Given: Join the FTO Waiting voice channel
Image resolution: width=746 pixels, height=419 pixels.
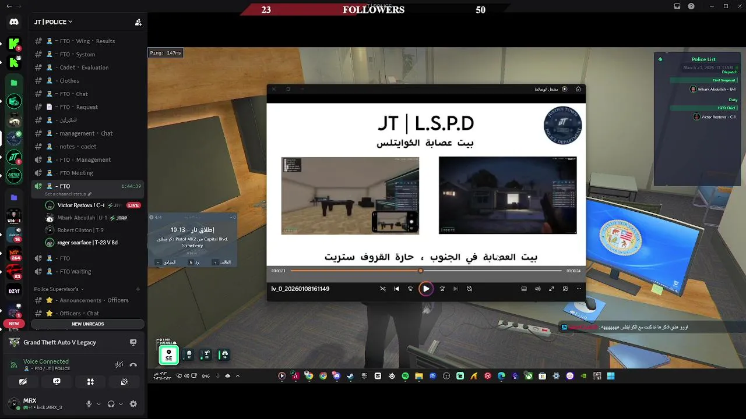Looking at the screenshot, I should click(87, 271).
